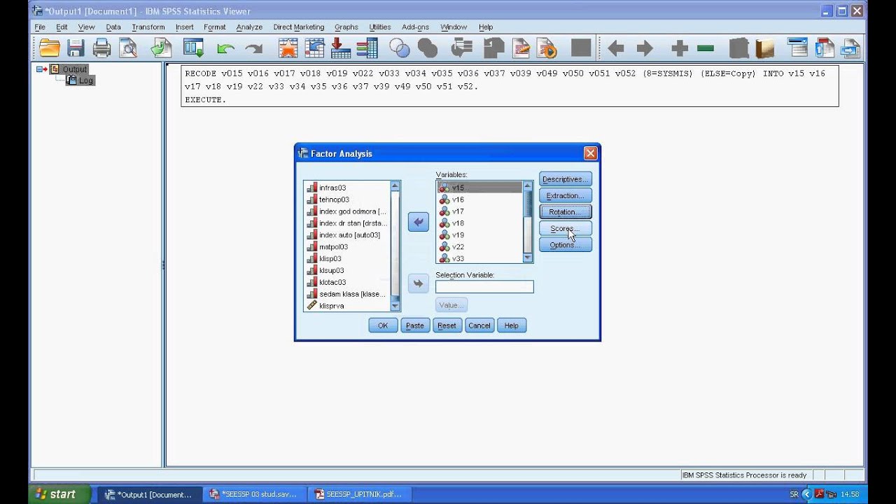
Task: Open a file via the yellow folder icon
Action: [x=50, y=48]
